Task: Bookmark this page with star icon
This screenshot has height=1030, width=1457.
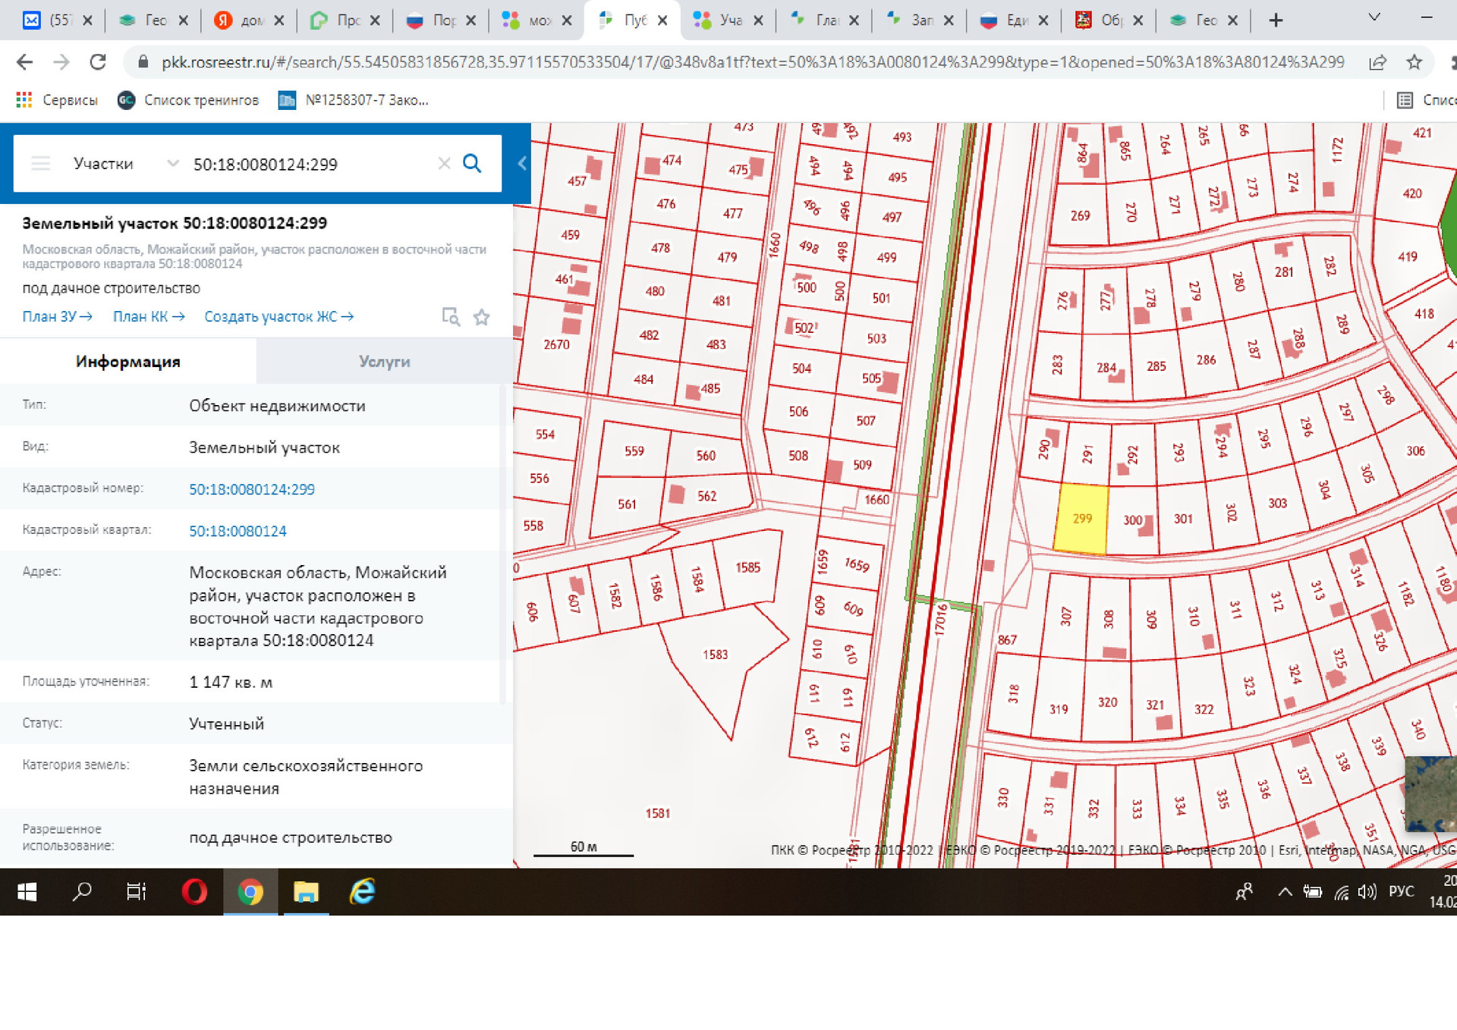Action: coord(1414,62)
